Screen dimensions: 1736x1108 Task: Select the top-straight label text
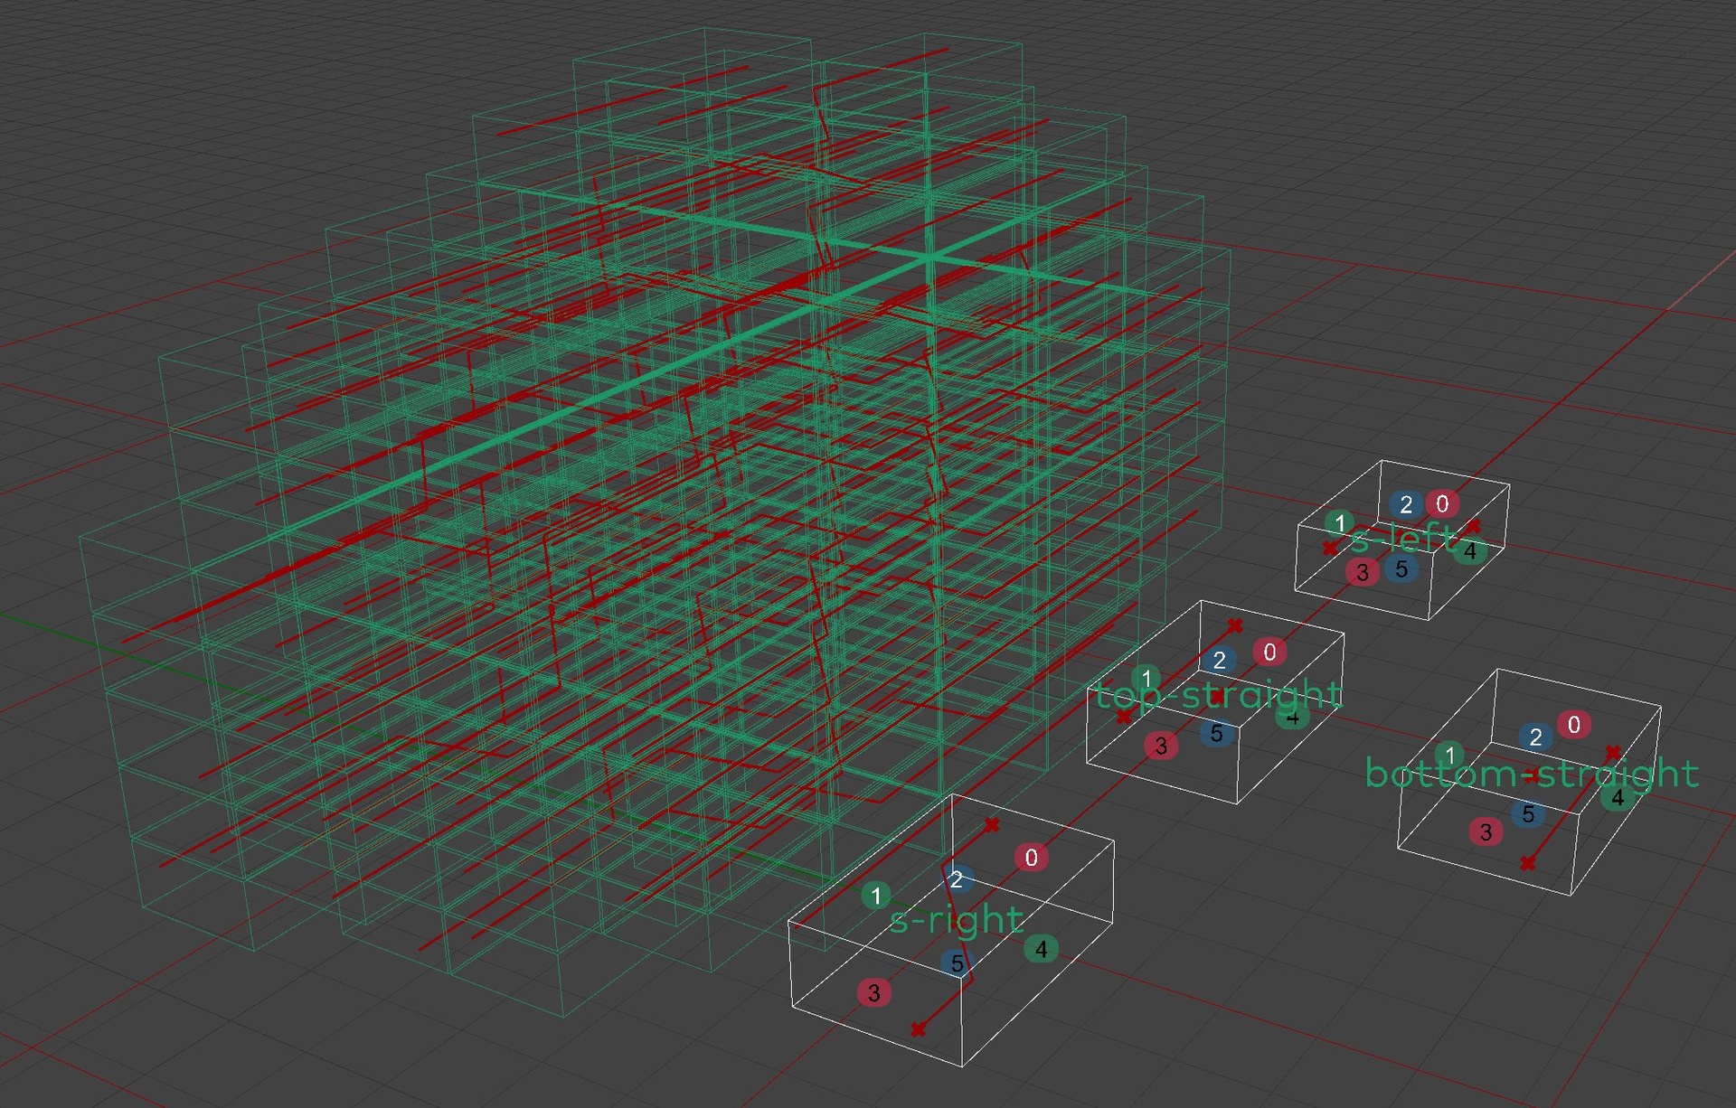[x=1218, y=695]
